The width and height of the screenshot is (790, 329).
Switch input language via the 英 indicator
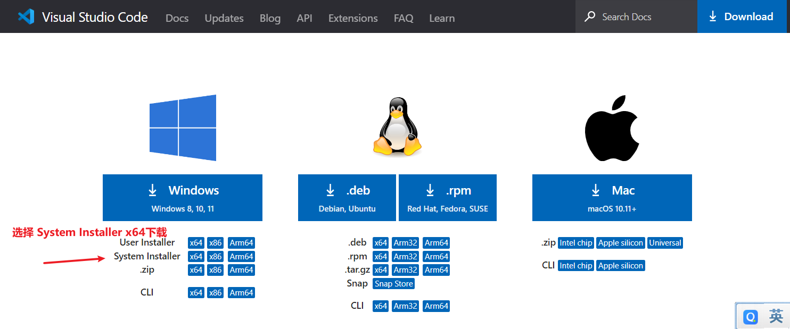[776, 317]
